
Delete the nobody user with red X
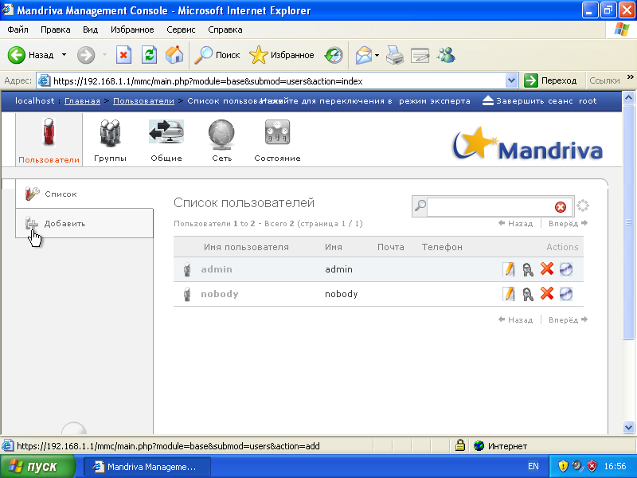point(547,293)
